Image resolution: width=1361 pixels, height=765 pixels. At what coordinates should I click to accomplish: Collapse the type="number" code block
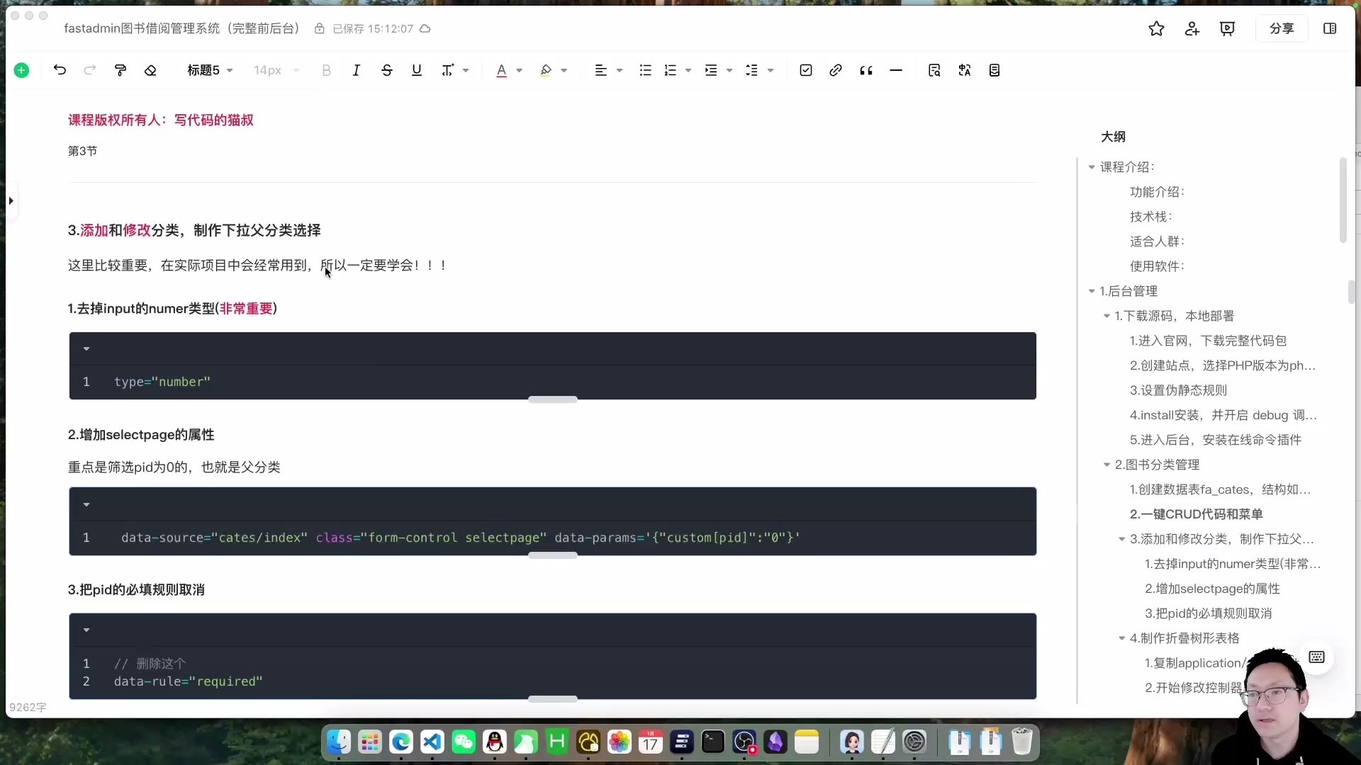[x=86, y=348]
